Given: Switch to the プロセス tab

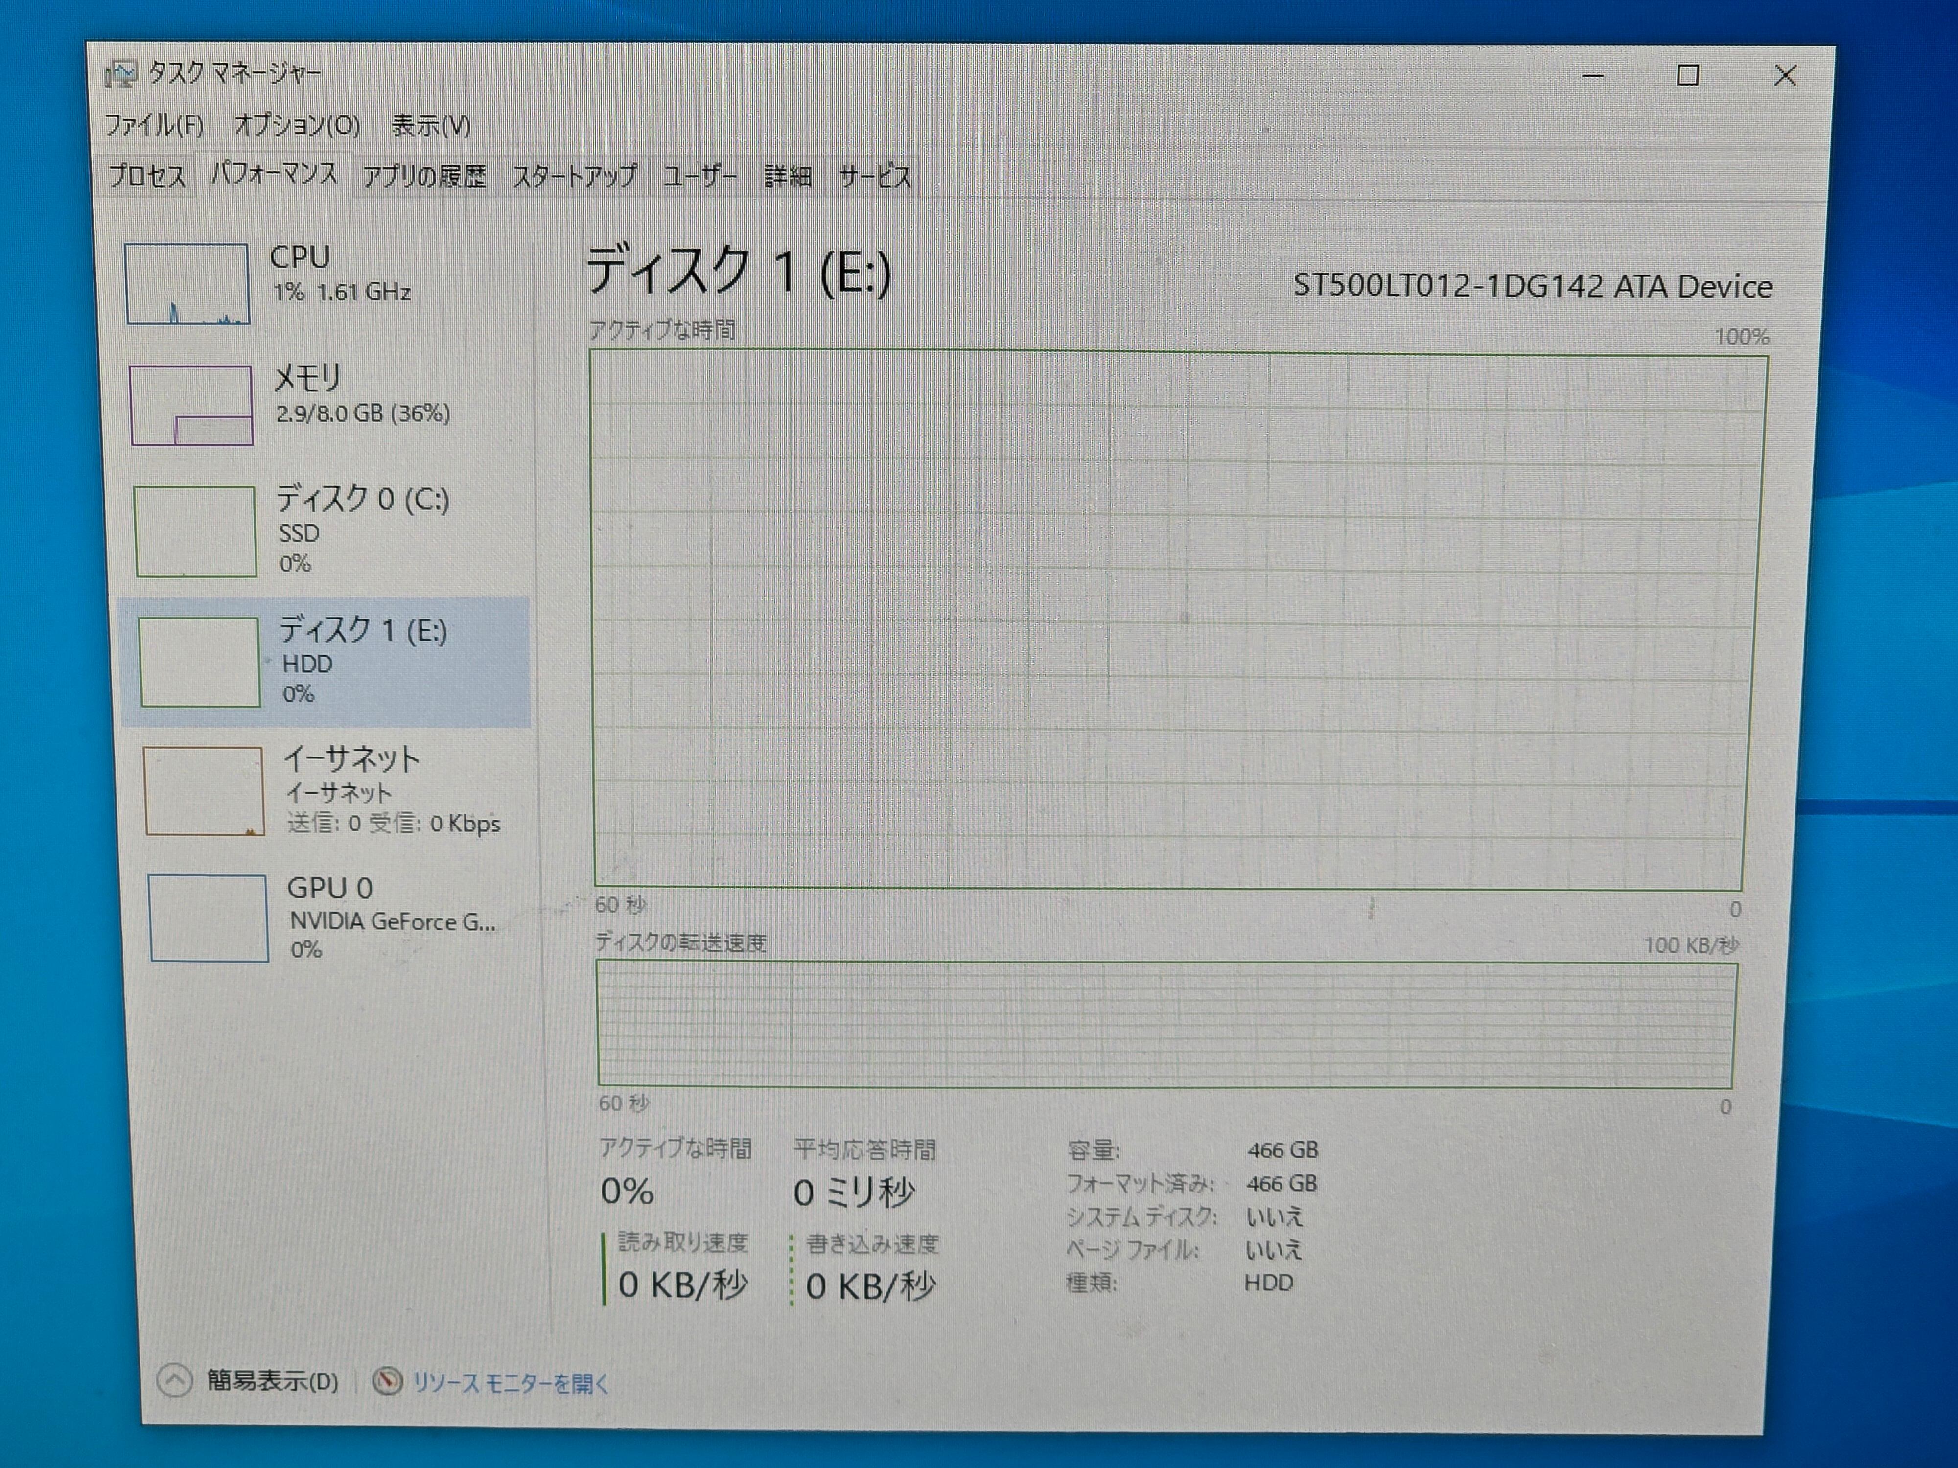Looking at the screenshot, I should coord(147,176).
